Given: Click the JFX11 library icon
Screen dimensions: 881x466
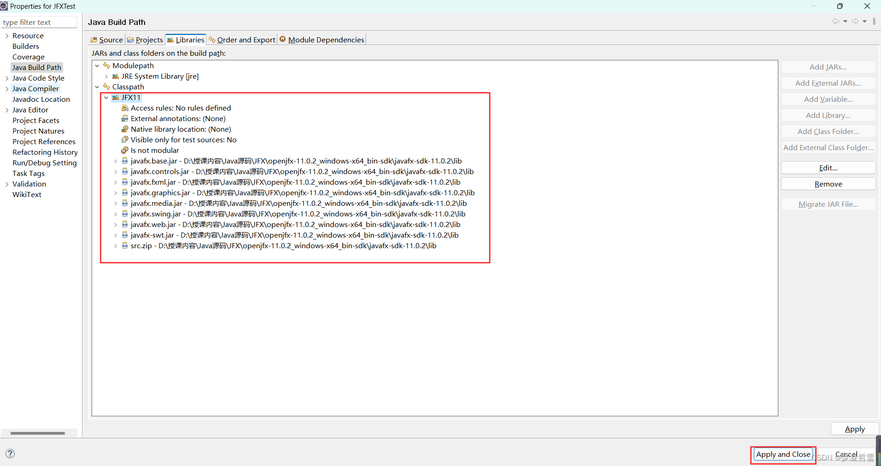Looking at the screenshot, I should pyautogui.click(x=116, y=98).
